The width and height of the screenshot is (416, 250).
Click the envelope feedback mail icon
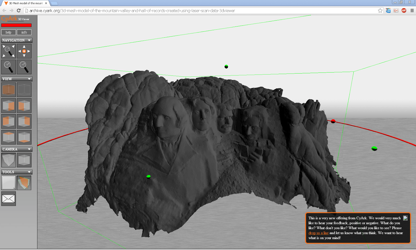(x=9, y=199)
